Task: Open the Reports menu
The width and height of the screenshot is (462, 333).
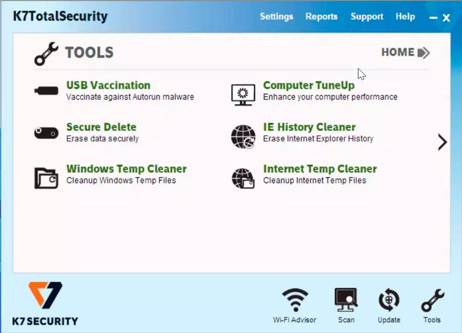Action: [321, 16]
